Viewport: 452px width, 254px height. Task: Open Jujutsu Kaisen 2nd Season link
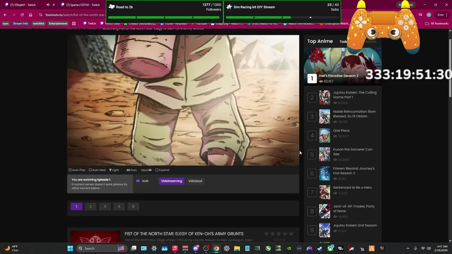pyautogui.click(x=355, y=225)
